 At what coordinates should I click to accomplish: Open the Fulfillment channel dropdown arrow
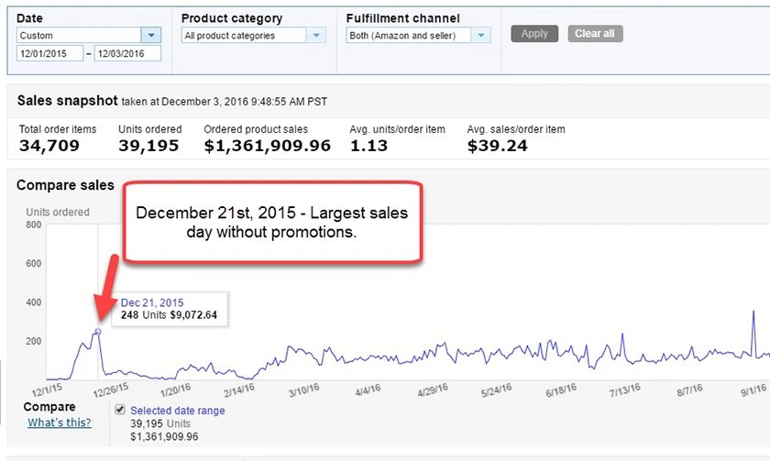(x=481, y=36)
